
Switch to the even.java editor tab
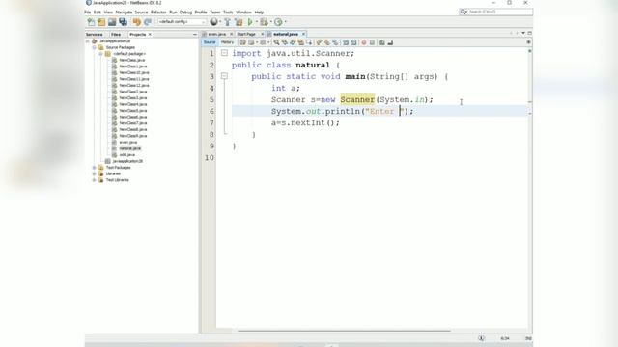(217, 35)
